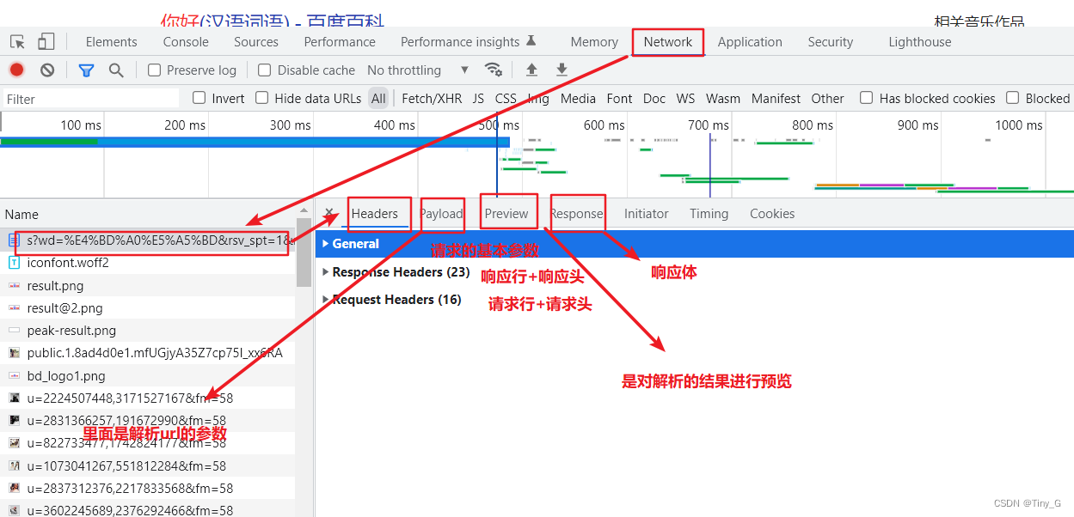Viewport: 1074px width, 517px height.
Task: Switch to the Elements tab
Action: coord(112,42)
